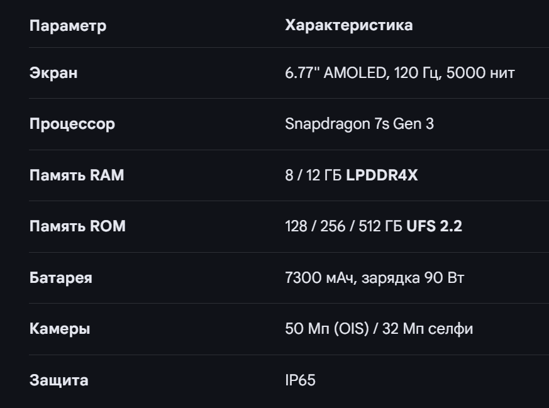
Task: Click the 7300 мАч battery value
Action: tap(321, 278)
